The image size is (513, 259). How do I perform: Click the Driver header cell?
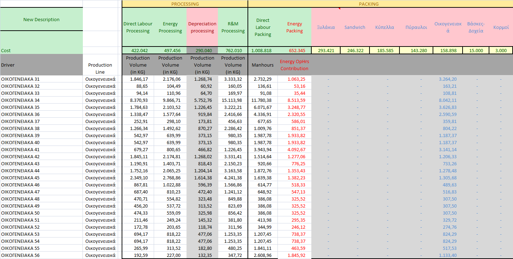coord(41,65)
